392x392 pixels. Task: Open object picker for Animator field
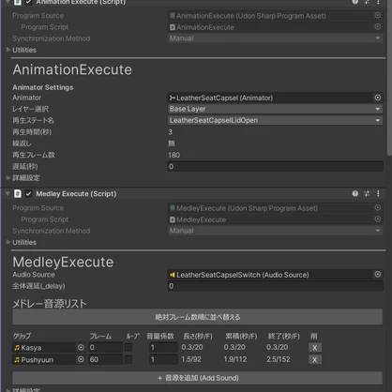[378, 98]
